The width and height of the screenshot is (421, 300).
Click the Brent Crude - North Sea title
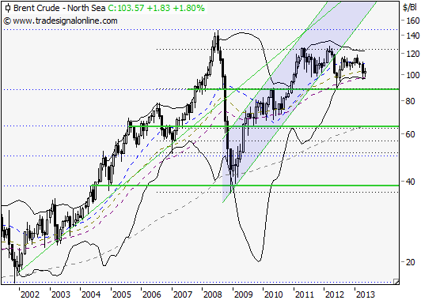pyautogui.click(x=59, y=8)
